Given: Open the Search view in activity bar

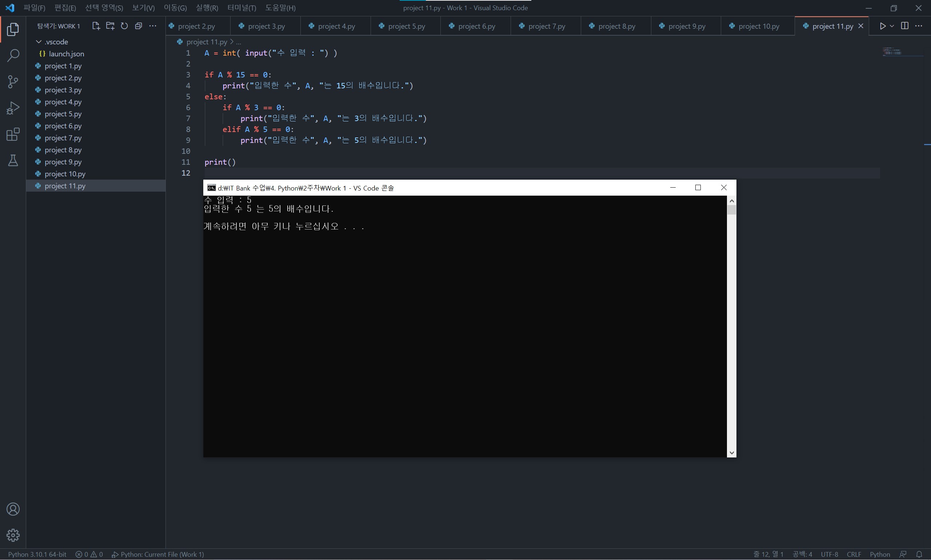Looking at the screenshot, I should [x=13, y=56].
